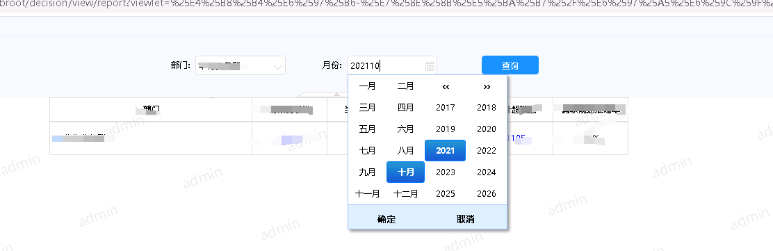Choose highlighted year 2021

point(446,150)
